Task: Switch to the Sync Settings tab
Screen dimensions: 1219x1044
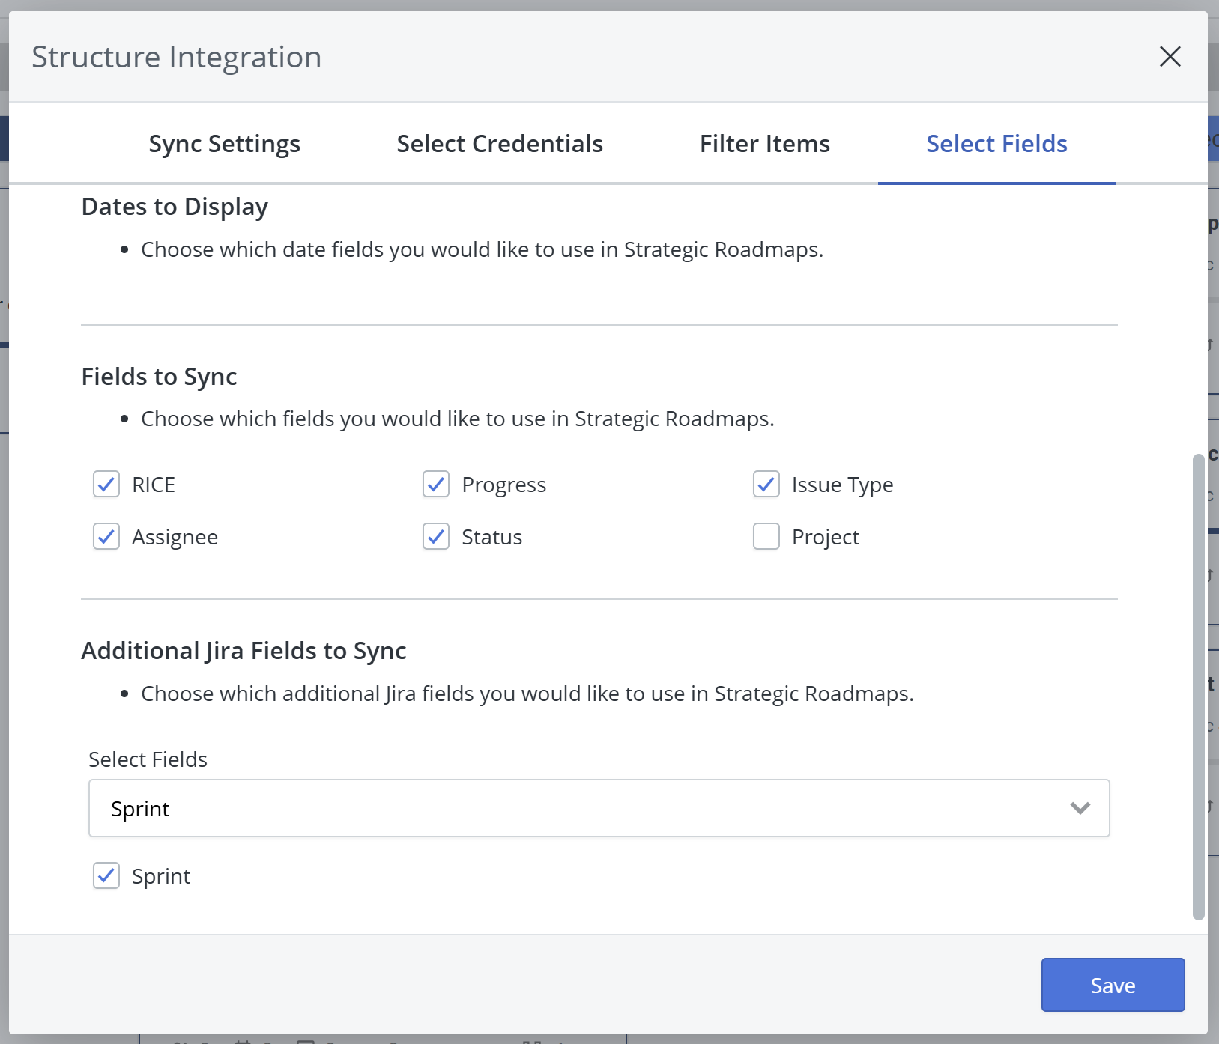Action: 223,143
